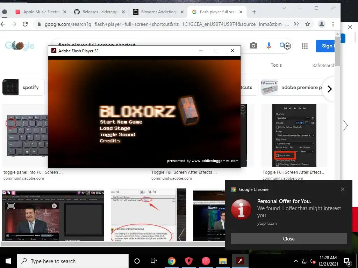The width and height of the screenshot is (358, 268).
Task: Open Task View on taskbar
Action: tap(154, 261)
